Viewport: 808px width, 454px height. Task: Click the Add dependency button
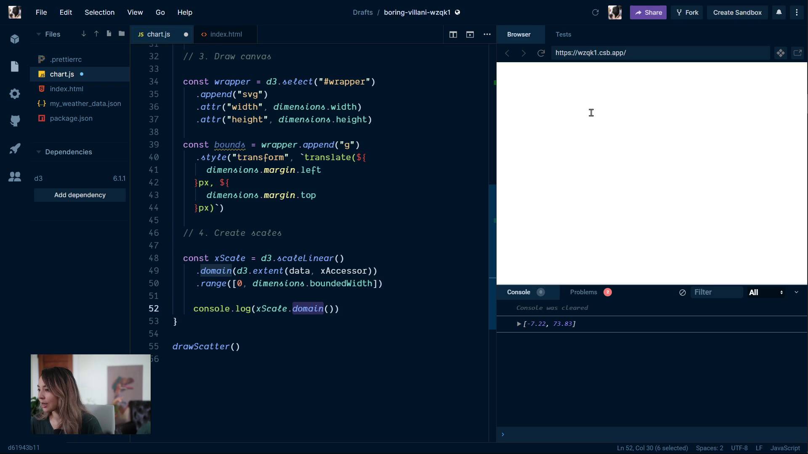coord(80,195)
